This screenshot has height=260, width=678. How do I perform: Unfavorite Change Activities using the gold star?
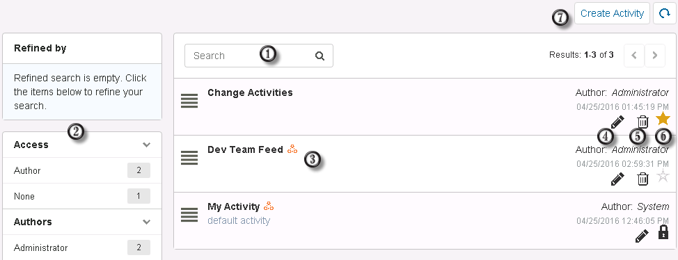[663, 119]
